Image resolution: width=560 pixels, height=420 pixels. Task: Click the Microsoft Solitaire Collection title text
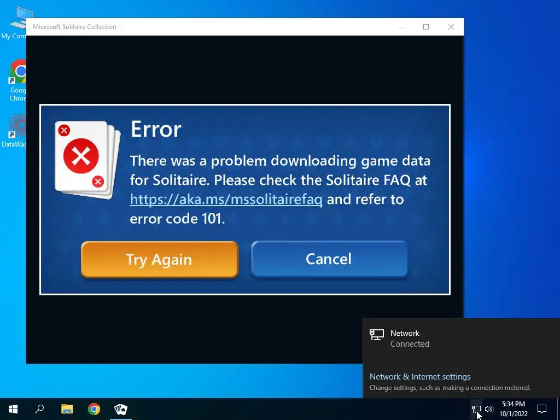click(74, 27)
